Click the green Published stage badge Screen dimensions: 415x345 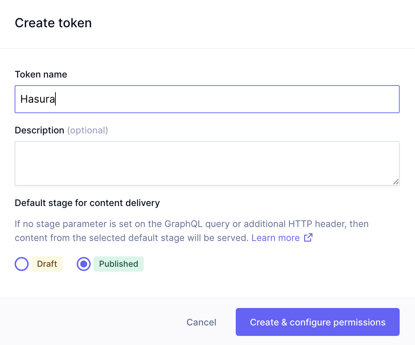click(119, 264)
